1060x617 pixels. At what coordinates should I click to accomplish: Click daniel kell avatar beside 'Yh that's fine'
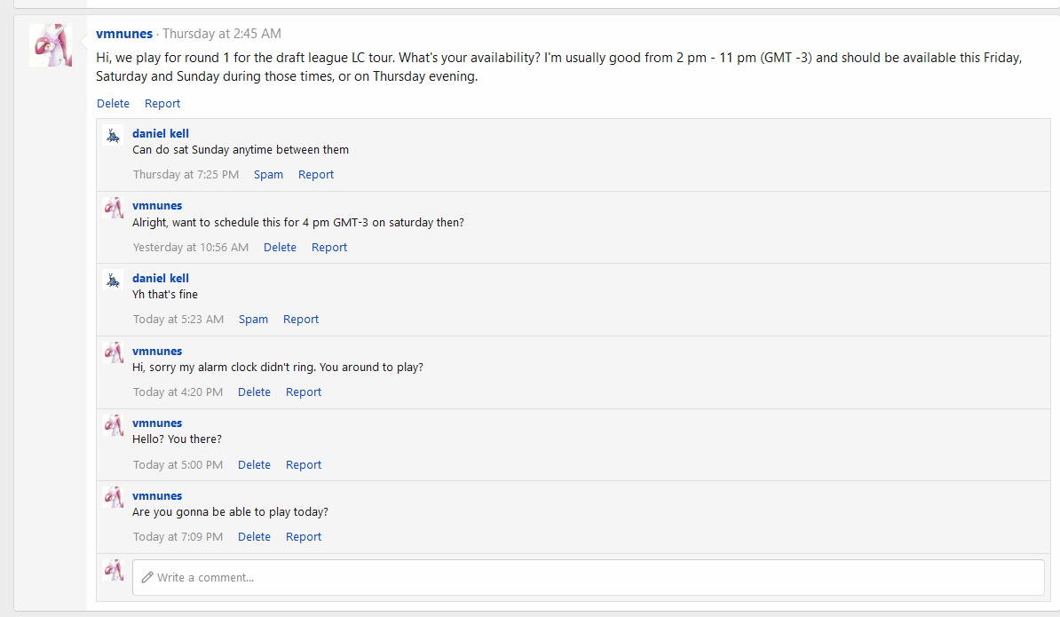(113, 280)
